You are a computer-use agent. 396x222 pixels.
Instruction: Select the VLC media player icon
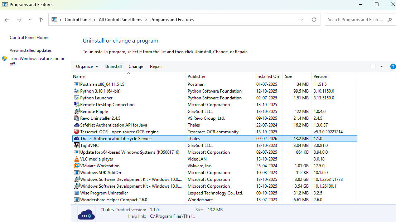[76, 159]
